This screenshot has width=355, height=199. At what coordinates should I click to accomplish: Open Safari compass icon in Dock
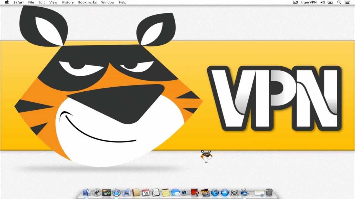(116, 192)
